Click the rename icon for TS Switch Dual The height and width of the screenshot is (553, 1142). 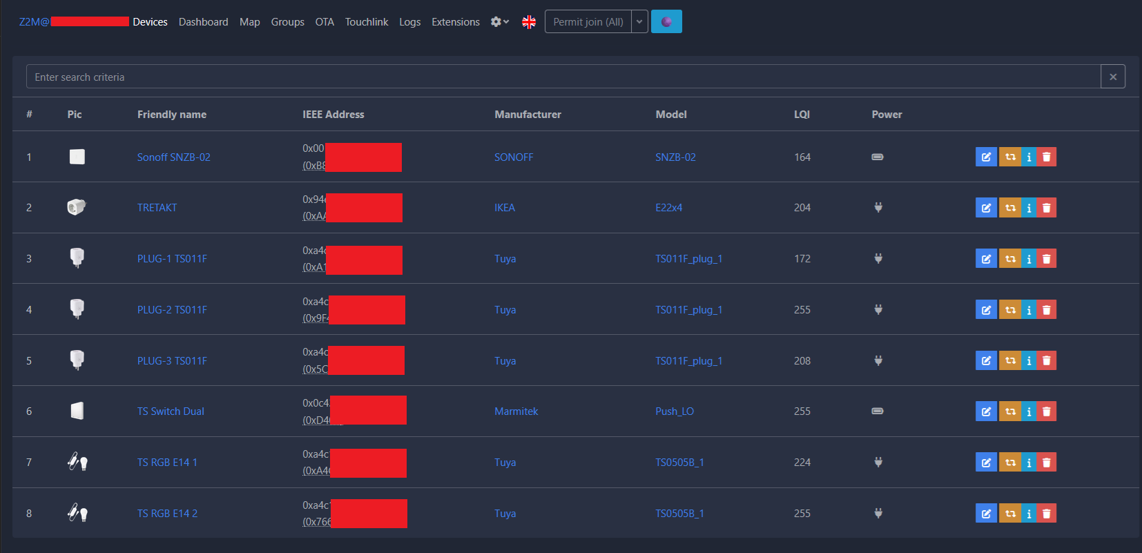click(x=986, y=411)
